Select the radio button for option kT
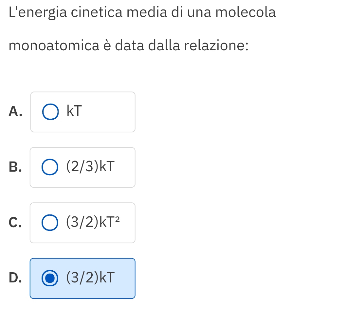347x321 pixels. [x=51, y=112]
